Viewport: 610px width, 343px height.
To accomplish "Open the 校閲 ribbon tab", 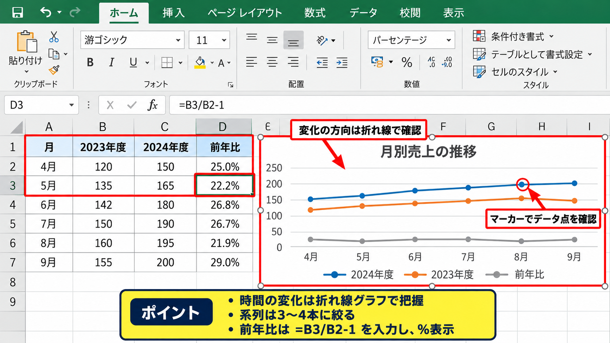I will click(x=410, y=13).
